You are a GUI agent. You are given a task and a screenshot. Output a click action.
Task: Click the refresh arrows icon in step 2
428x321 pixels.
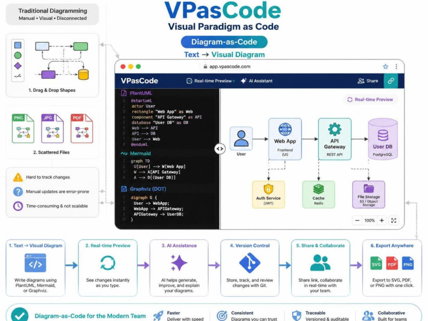pos(107,263)
